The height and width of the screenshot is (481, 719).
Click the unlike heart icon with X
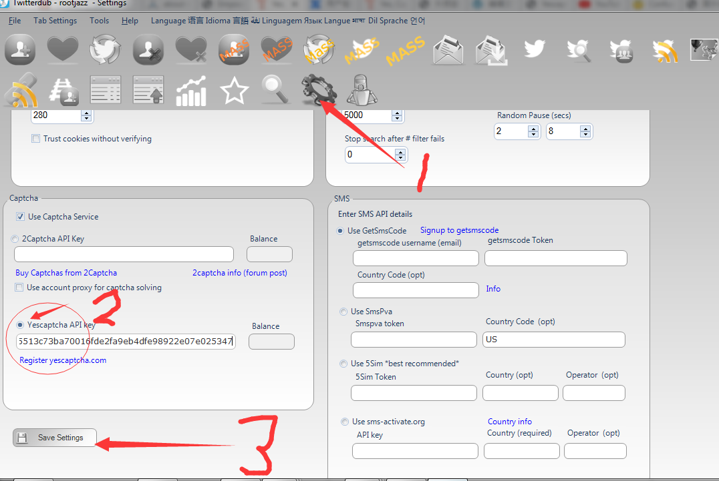(190, 49)
